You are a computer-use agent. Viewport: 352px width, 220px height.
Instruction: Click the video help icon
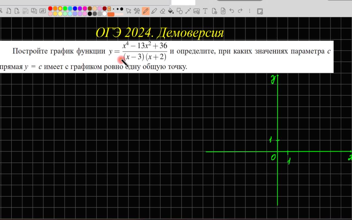(25, 11)
